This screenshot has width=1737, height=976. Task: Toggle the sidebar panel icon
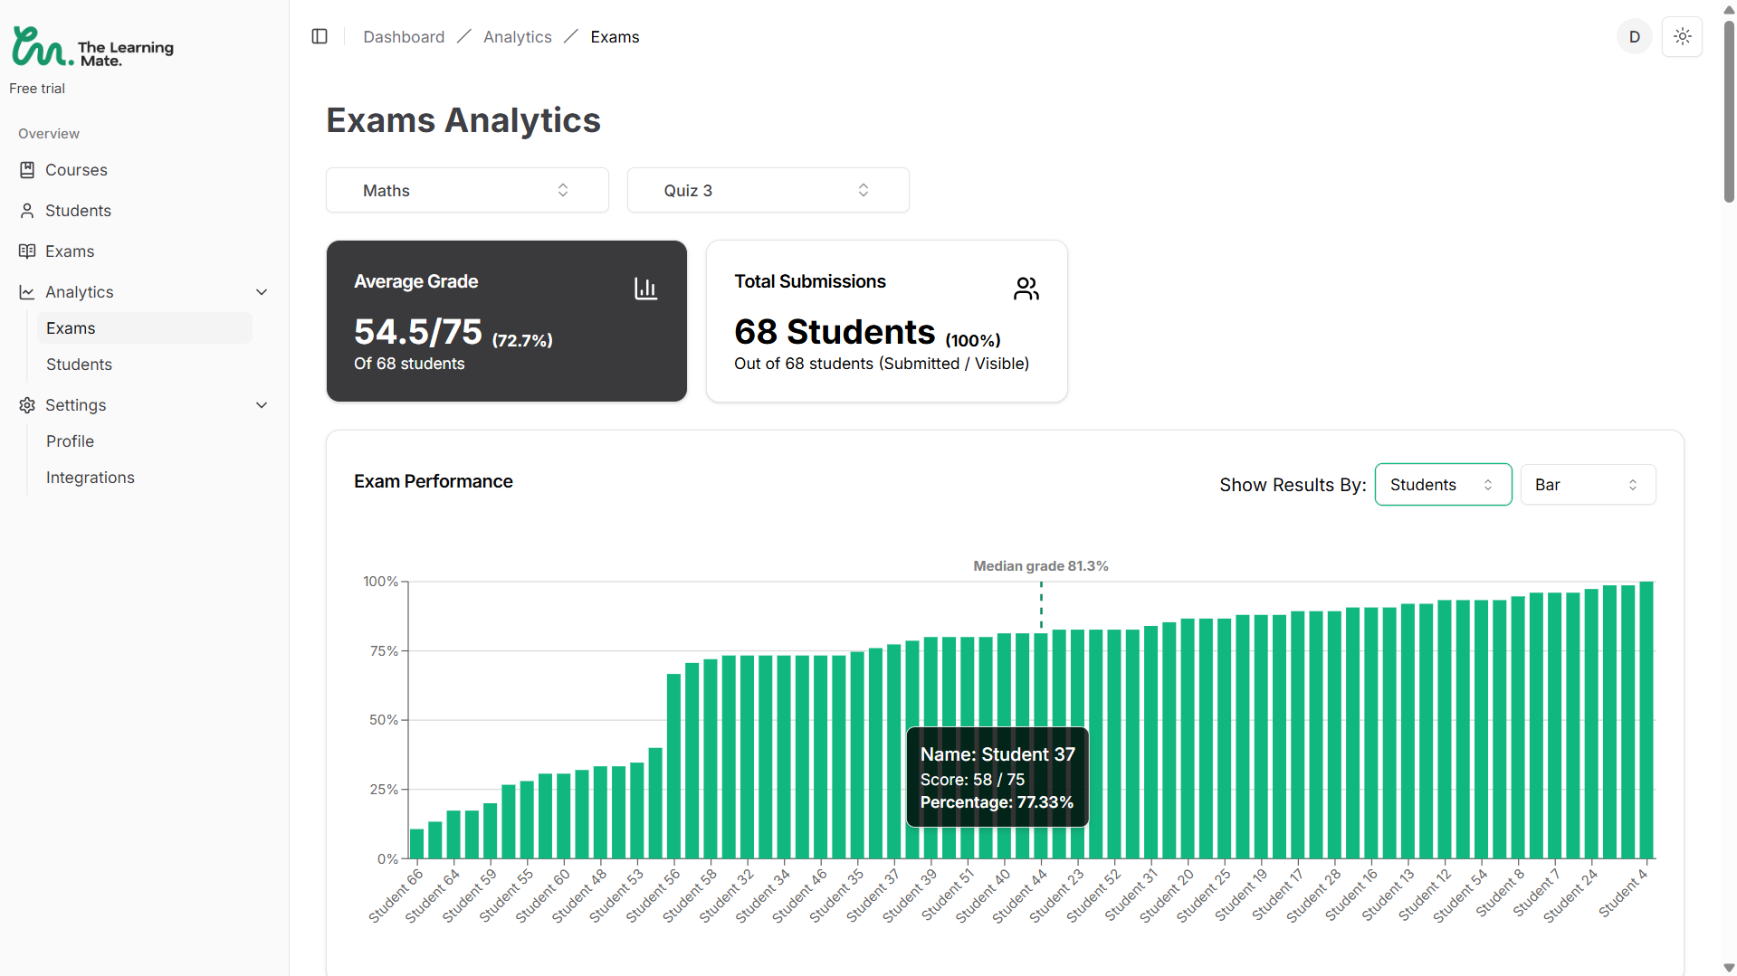point(320,36)
